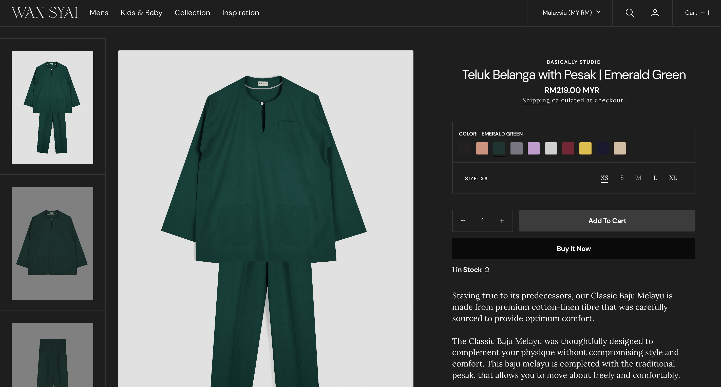Select the yellow color swatch

[x=585, y=148]
